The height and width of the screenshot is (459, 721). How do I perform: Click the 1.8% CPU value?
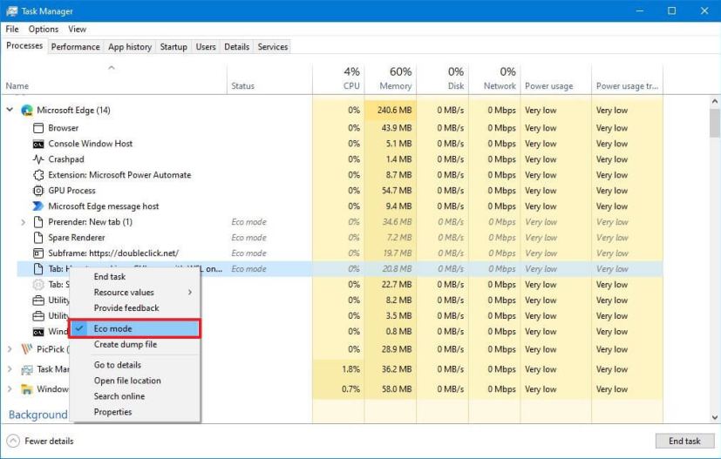pos(350,369)
